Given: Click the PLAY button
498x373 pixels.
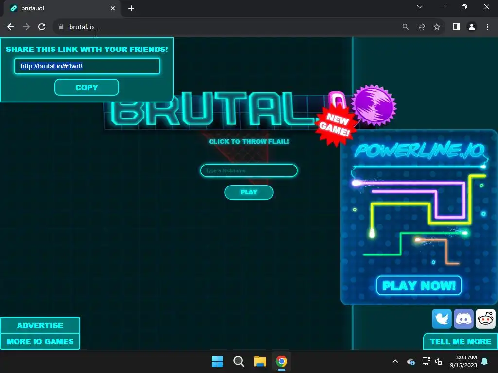Looking at the screenshot, I should point(249,192).
